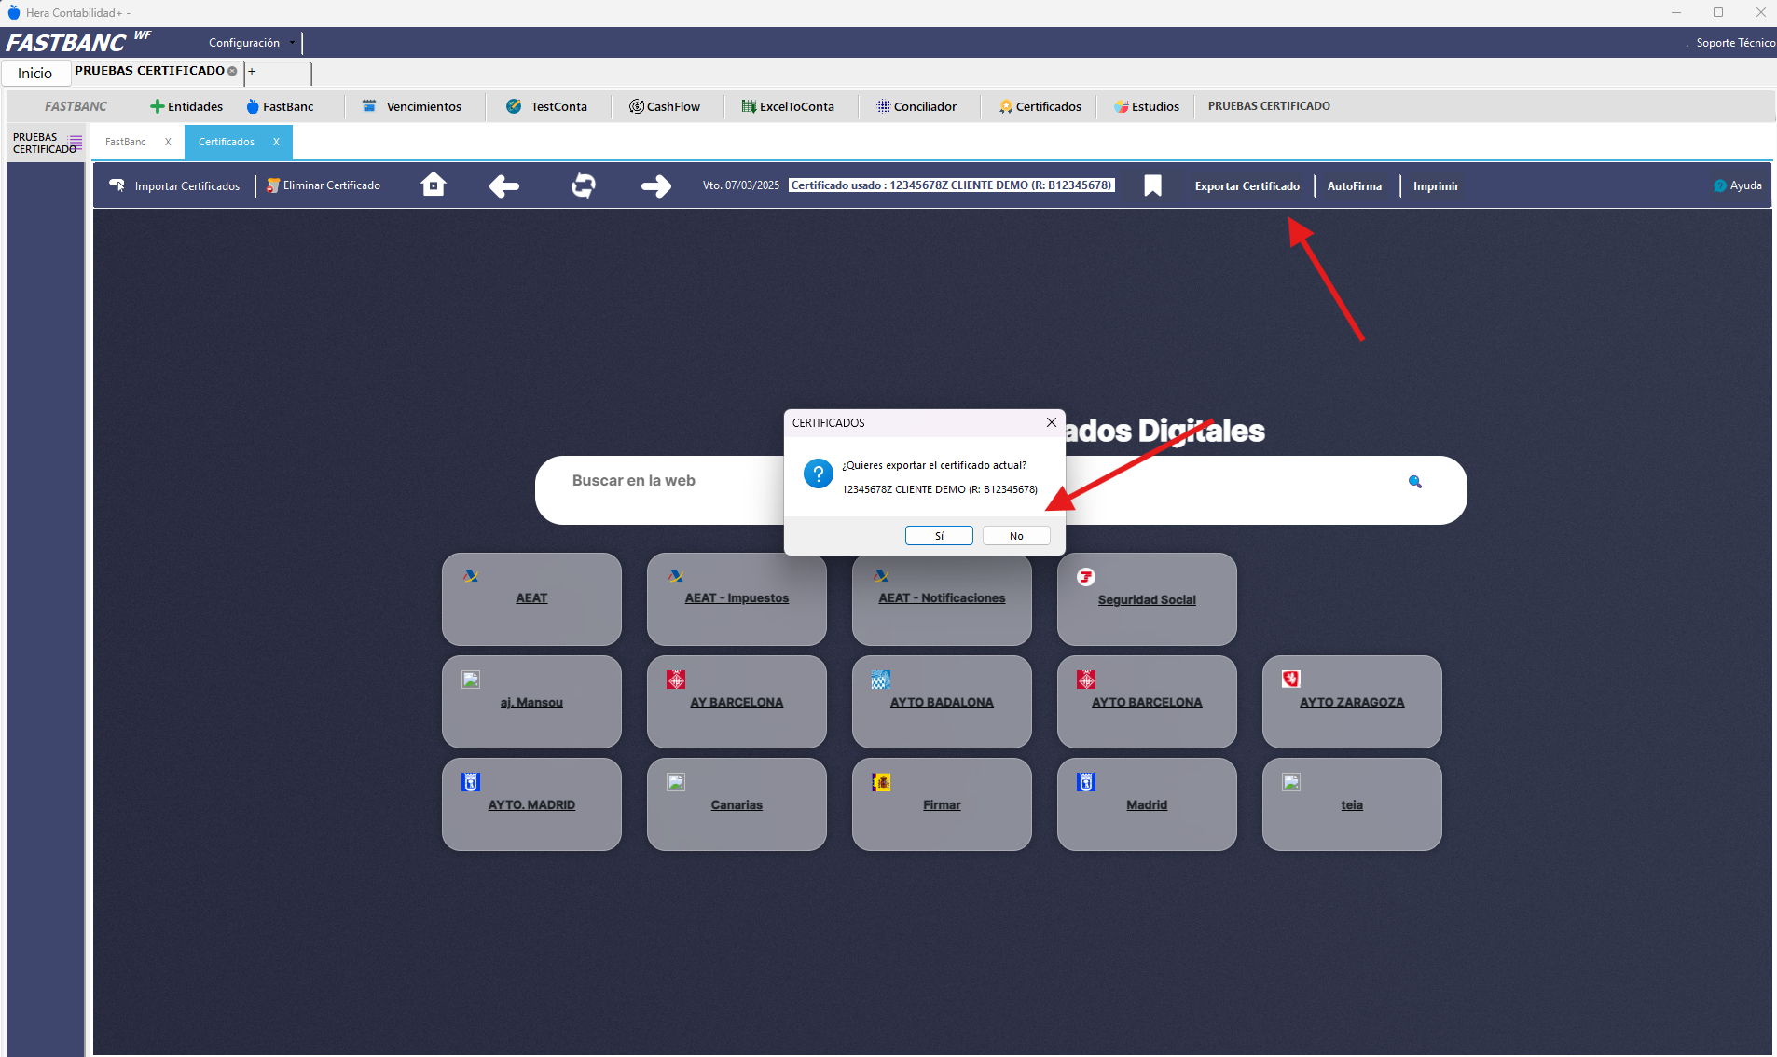Click the Certificado usado field
This screenshot has width=1777, height=1057.
coord(952,185)
